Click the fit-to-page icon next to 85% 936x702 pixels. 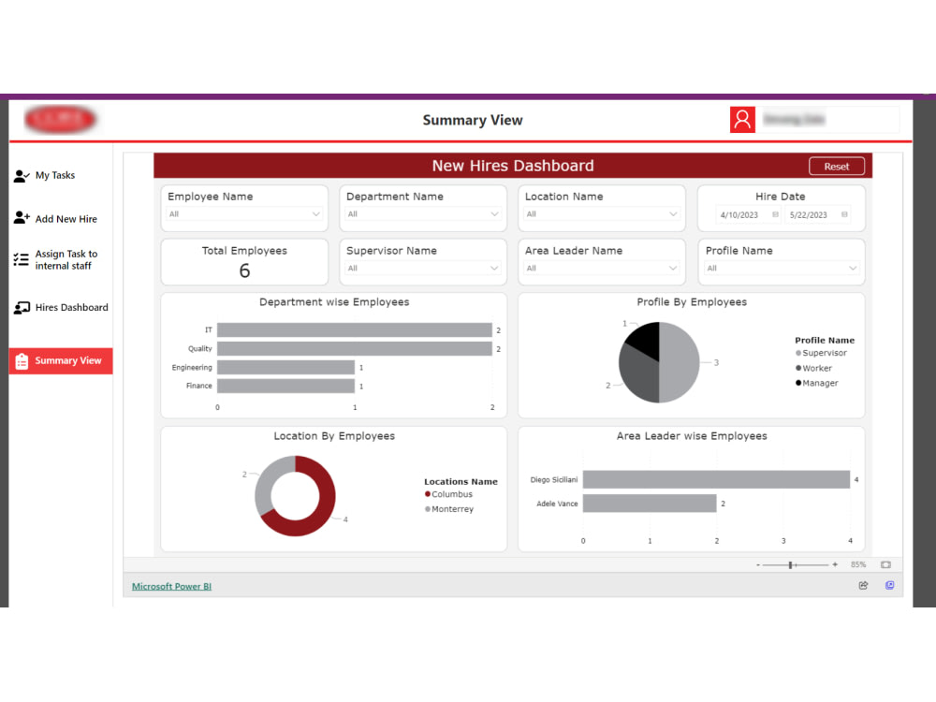click(885, 564)
